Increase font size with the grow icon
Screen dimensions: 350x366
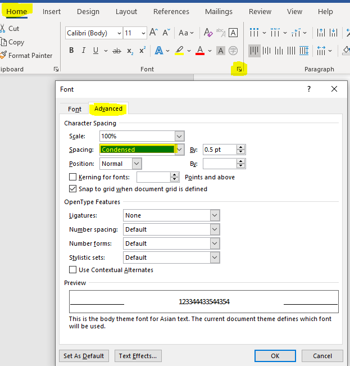[x=154, y=33]
